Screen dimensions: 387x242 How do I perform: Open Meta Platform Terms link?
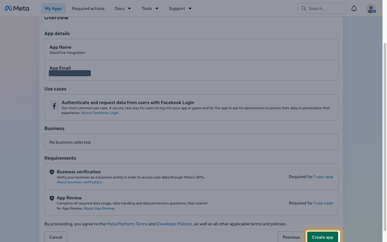[x=127, y=224]
